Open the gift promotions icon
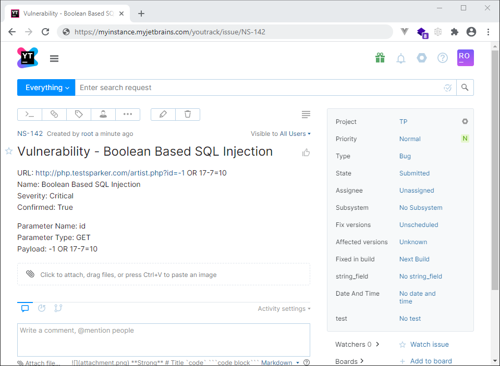 click(380, 58)
